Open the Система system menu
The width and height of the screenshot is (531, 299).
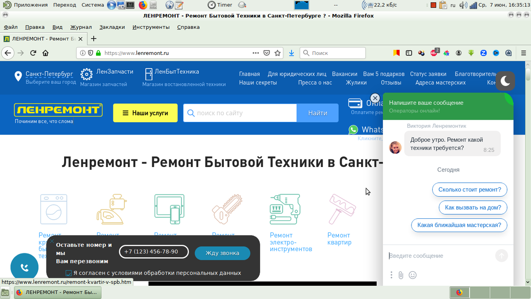coord(93,5)
